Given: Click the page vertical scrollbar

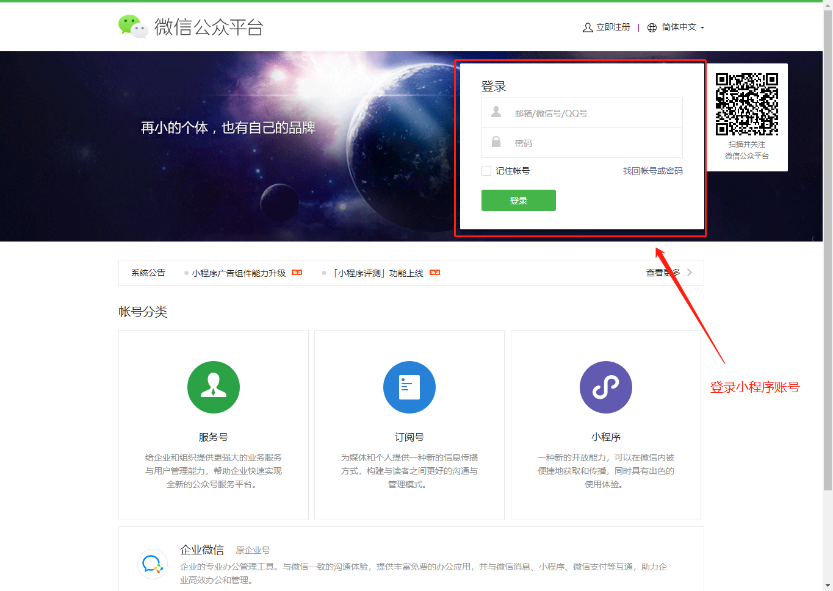Looking at the screenshot, I should [x=828, y=244].
